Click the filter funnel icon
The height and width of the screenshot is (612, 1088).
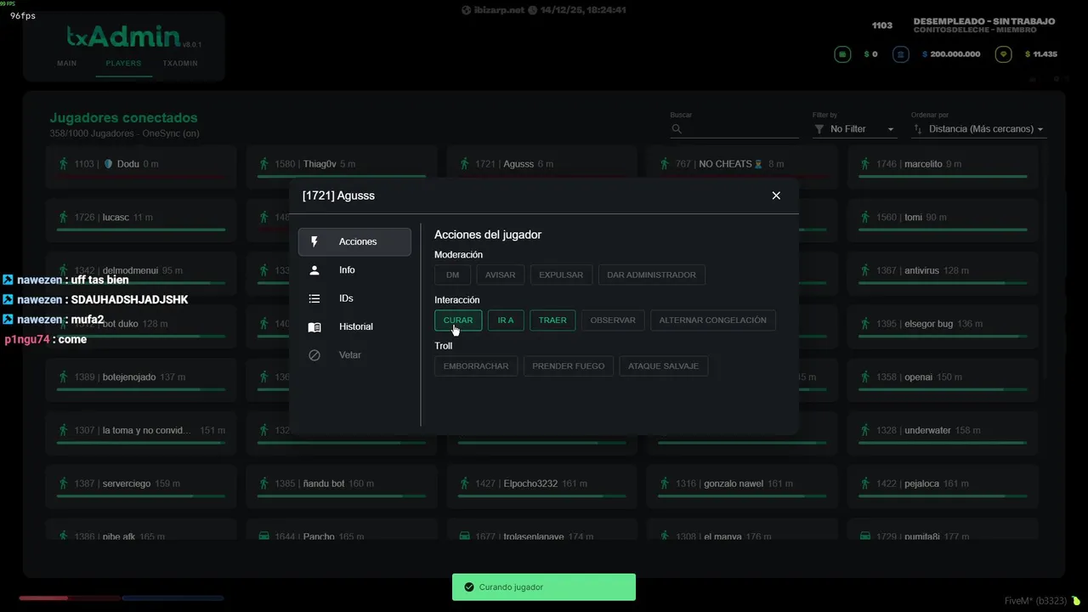819,129
